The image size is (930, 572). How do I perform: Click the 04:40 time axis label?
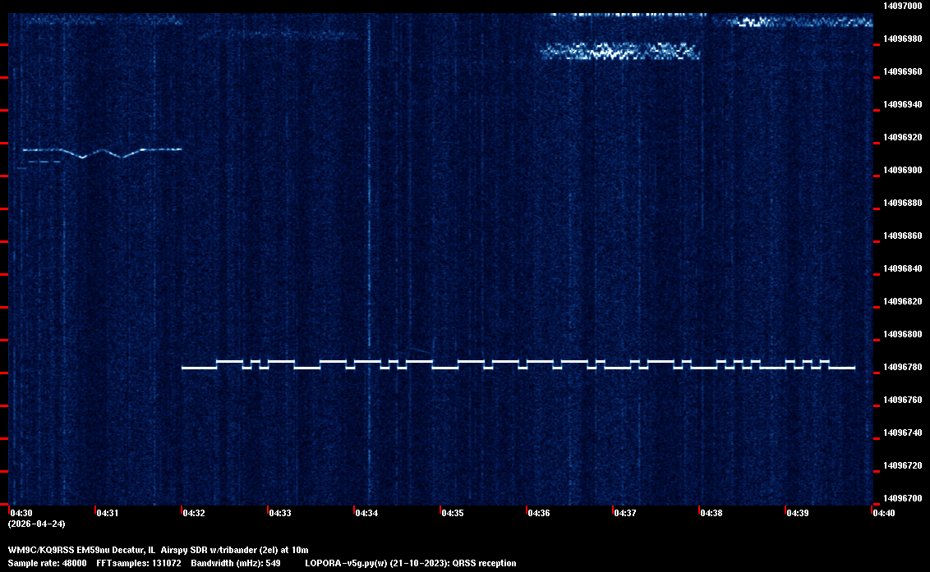[x=884, y=513]
